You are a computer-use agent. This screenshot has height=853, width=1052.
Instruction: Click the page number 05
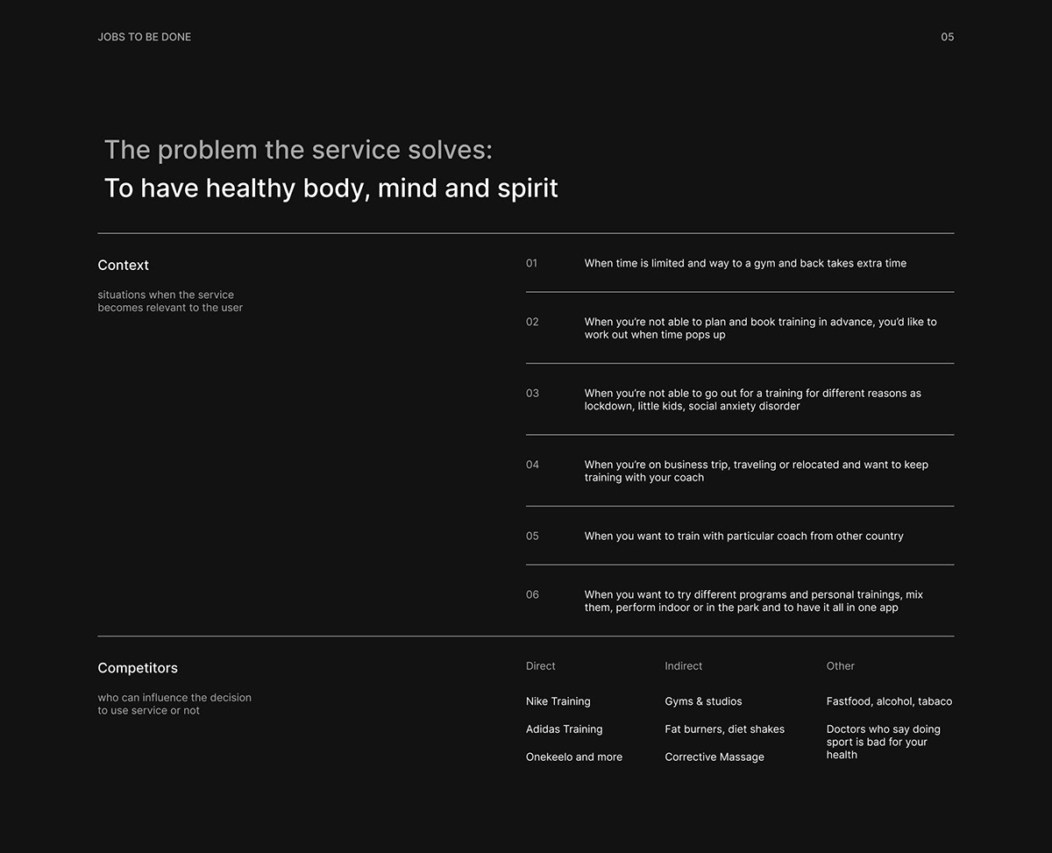tap(947, 37)
